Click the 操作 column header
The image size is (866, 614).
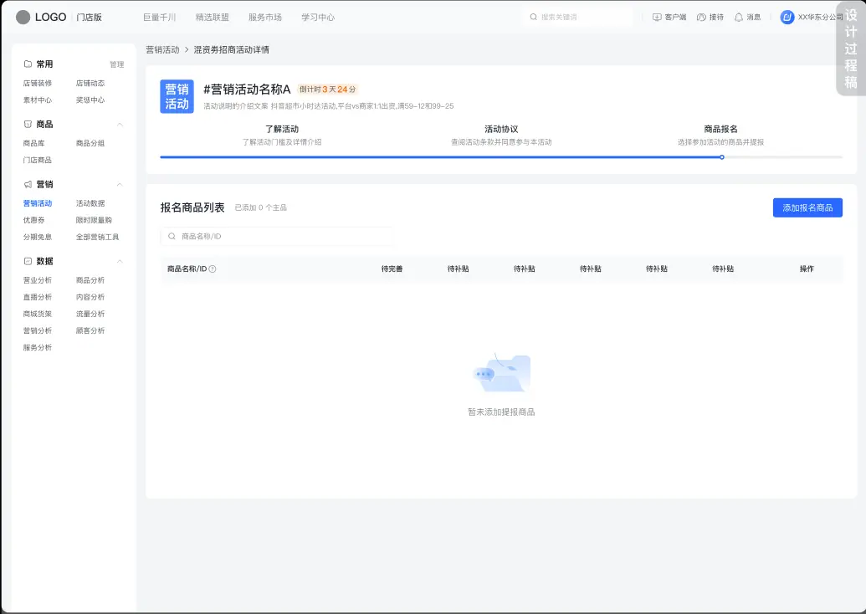(807, 269)
